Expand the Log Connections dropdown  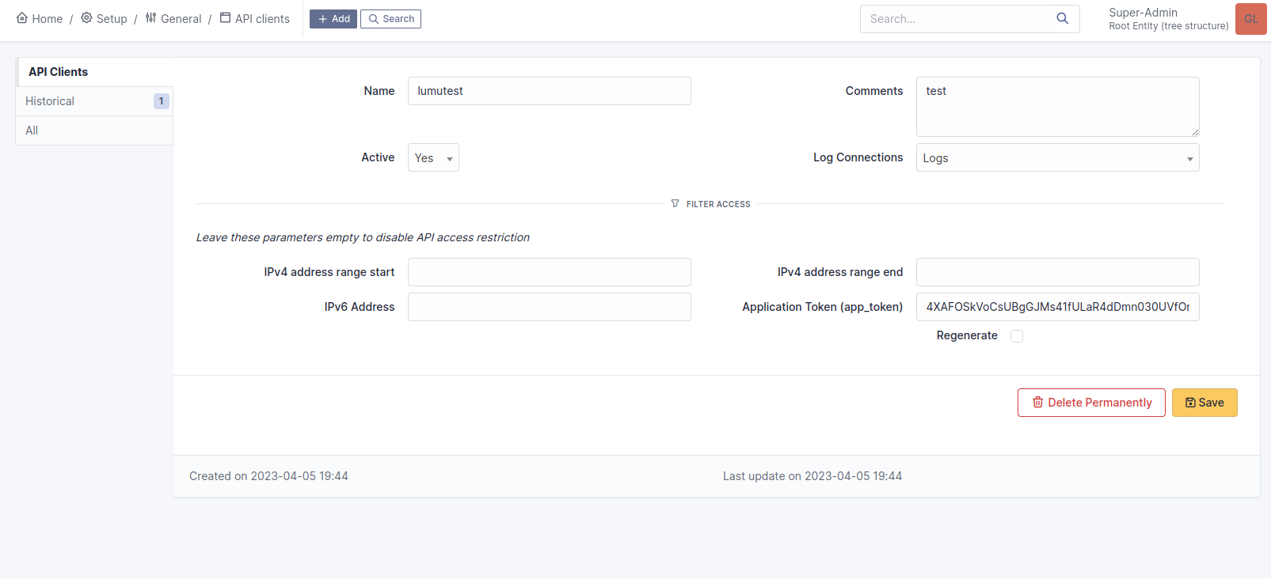[x=1057, y=157]
